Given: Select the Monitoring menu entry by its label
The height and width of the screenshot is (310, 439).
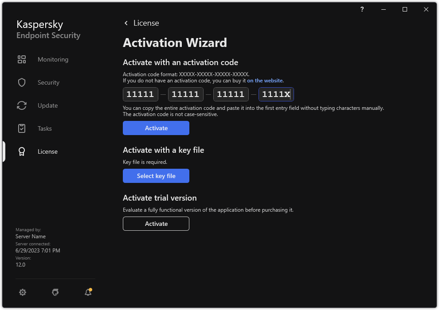Looking at the screenshot, I should click(x=53, y=59).
